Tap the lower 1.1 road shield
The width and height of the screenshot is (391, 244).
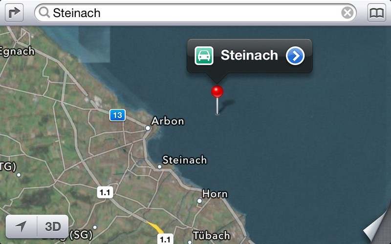coord(165,239)
